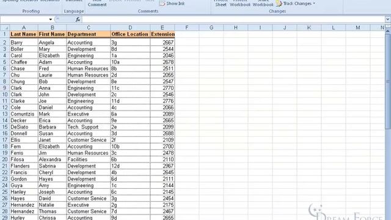This screenshot has height=220, width=391.
Task: Click the office location cell '11d'
Action: coord(130,101)
